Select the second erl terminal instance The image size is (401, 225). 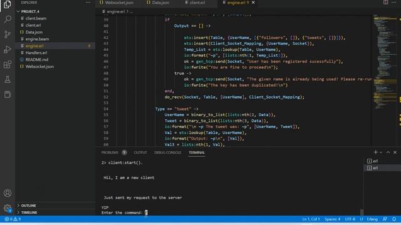pyautogui.click(x=382, y=168)
